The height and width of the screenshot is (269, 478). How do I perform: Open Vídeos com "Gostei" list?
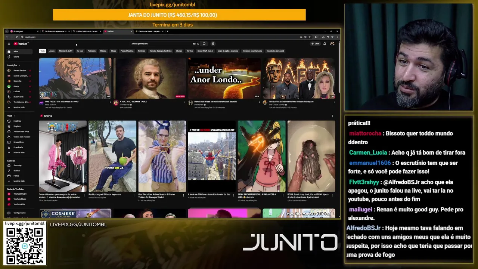[x=19, y=137]
